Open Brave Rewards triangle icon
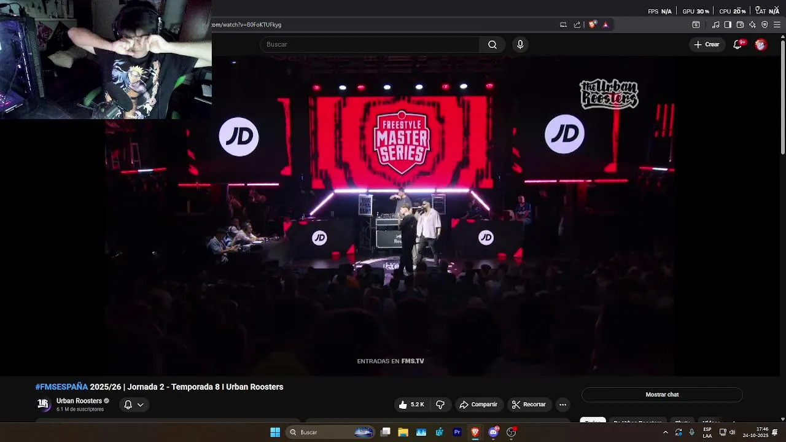Viewport: 786px width, 442px height. point(605,25)
